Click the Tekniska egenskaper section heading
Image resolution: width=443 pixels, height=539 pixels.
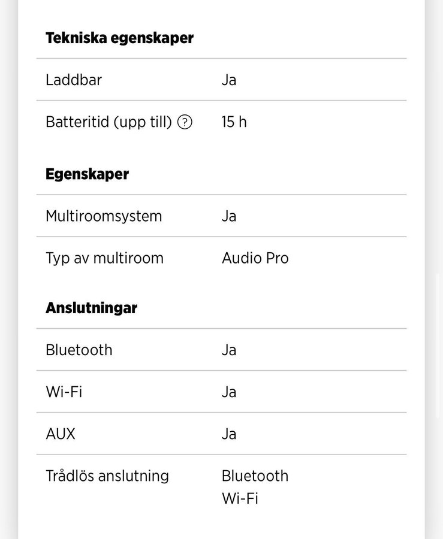119,38
